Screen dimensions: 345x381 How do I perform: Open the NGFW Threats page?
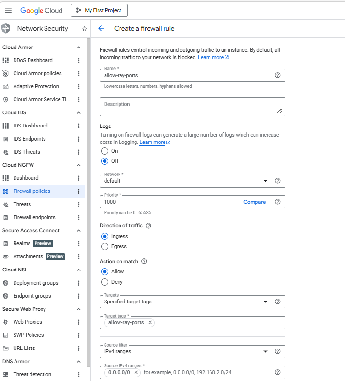22,205
